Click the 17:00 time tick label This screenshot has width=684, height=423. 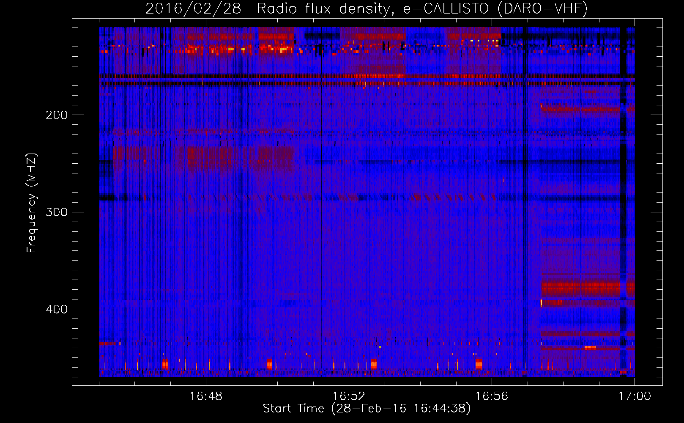(635, 396)
